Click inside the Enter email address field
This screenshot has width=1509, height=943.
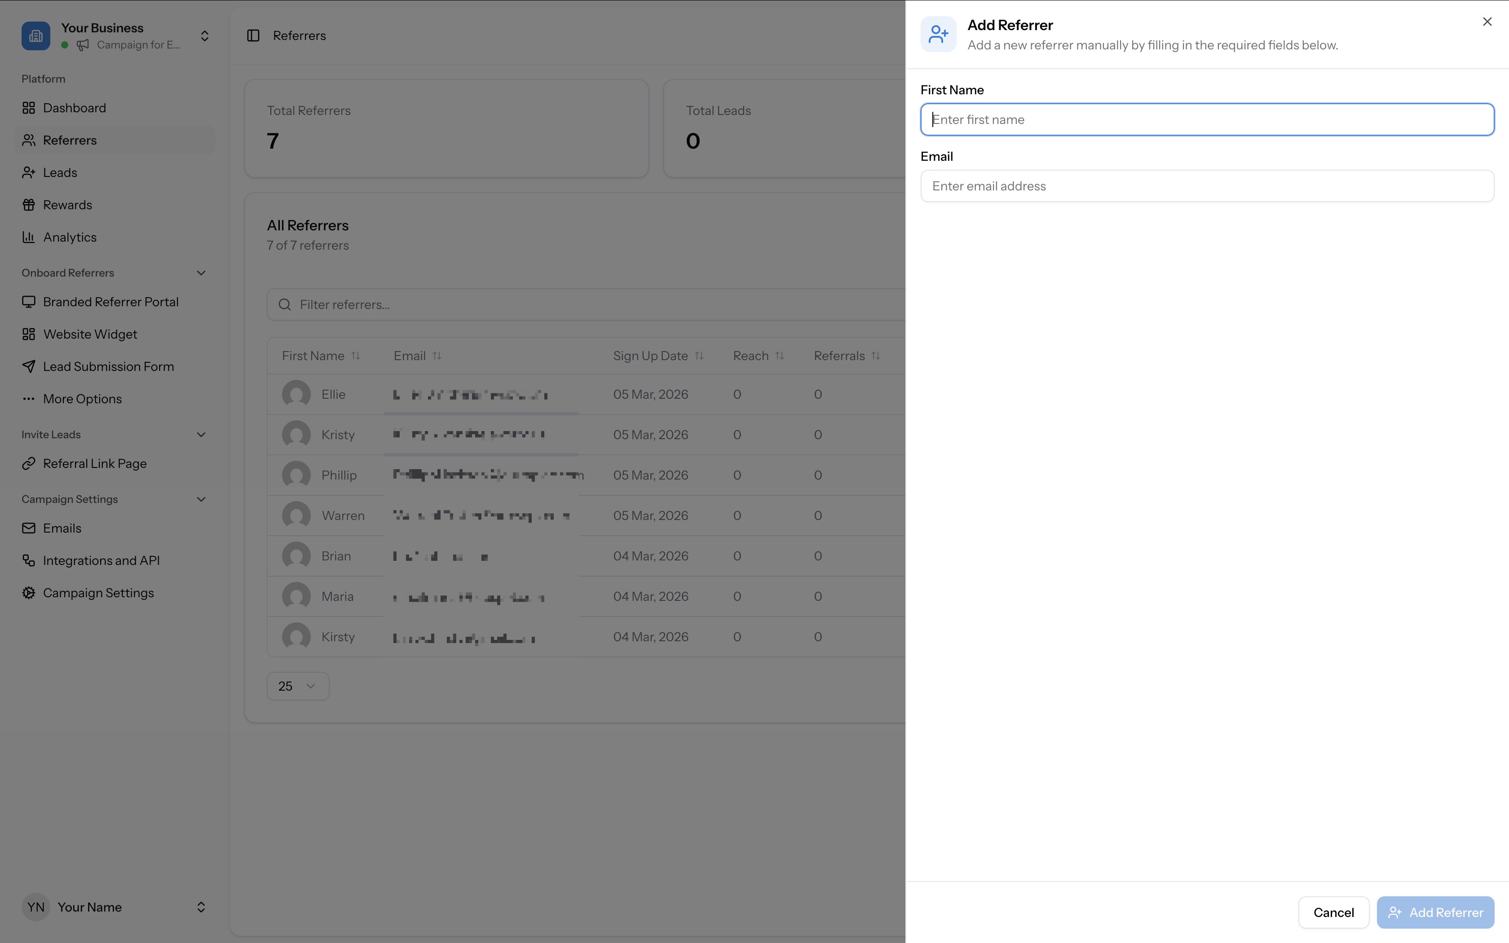coord(1207,185)
